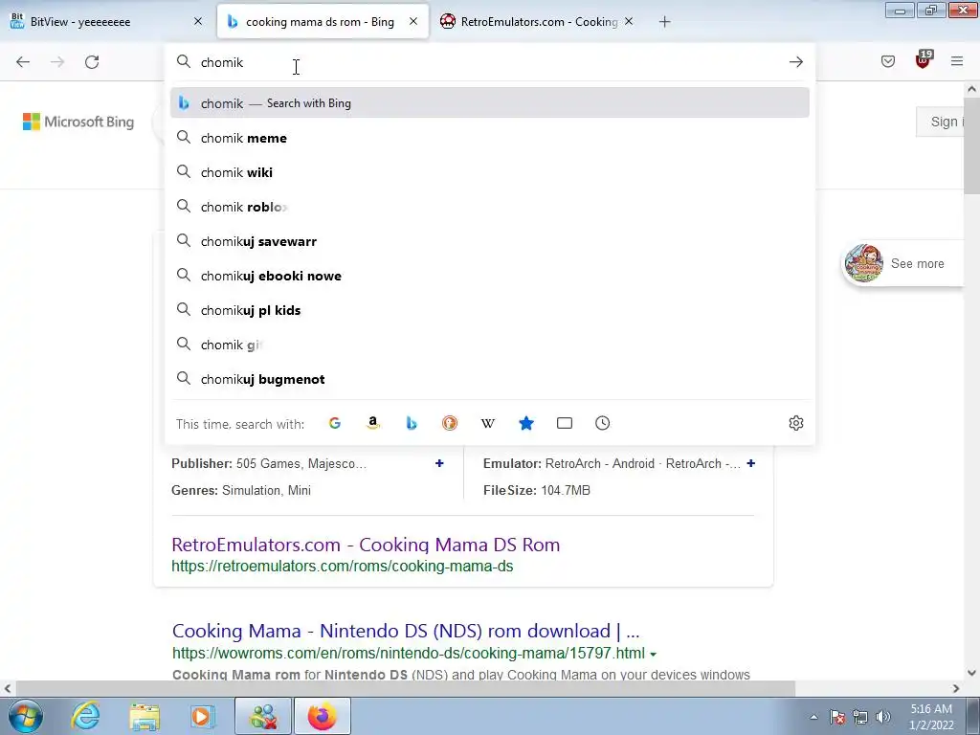This screenshot has height=735, width=980.
Task: Search this time with DuckDuckGo
Action: 450,423
